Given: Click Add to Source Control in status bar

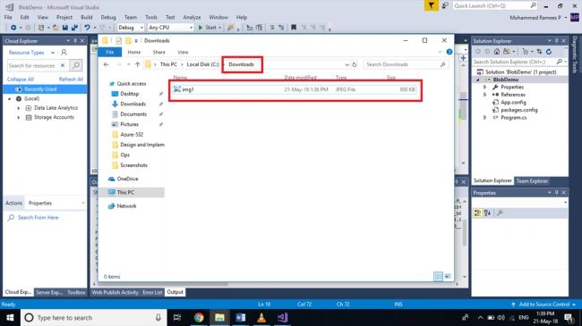Looking at the screenshot, I should 543,305.
